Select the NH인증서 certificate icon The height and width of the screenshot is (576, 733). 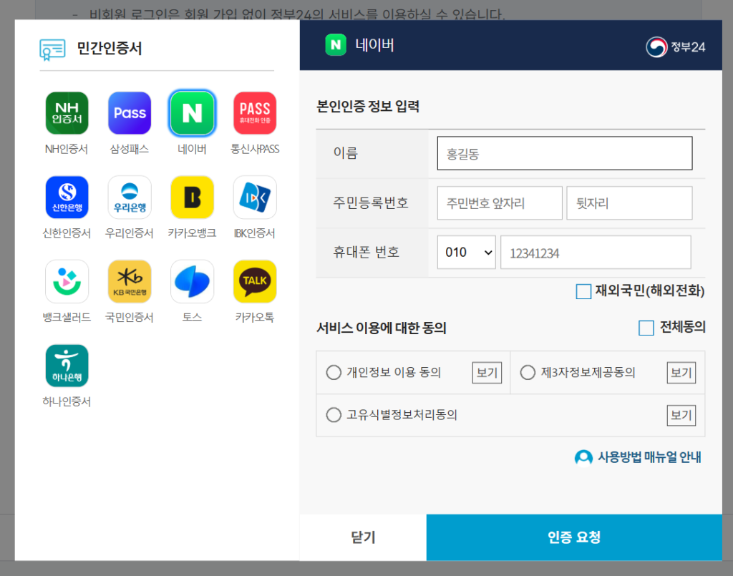67,113
